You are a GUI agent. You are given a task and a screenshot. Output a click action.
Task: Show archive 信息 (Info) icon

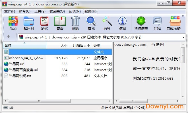pos(122,21)
